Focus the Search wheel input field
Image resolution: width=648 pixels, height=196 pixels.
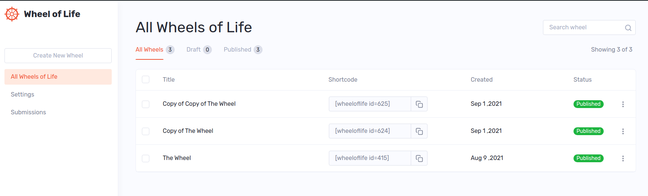click(x=583, y=27)
